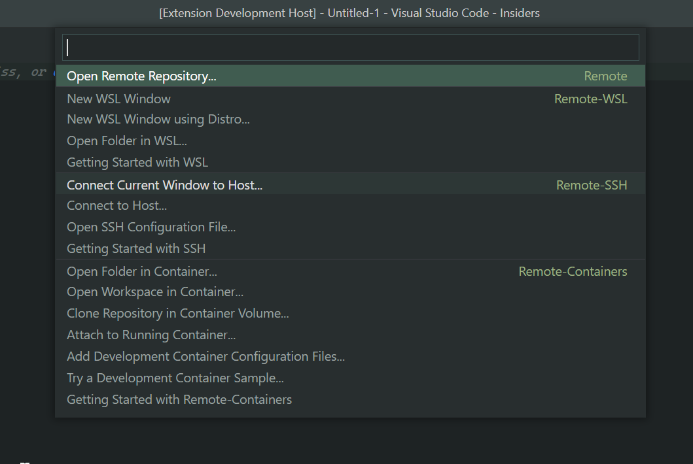This screenshot has width=693, height=464.
Task: Select Clone Repository in Container Volume
Action: coord(177,313)
